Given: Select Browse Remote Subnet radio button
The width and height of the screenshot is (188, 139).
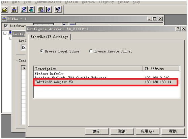Looking at the screenshot, I should (x=91, y=51).
